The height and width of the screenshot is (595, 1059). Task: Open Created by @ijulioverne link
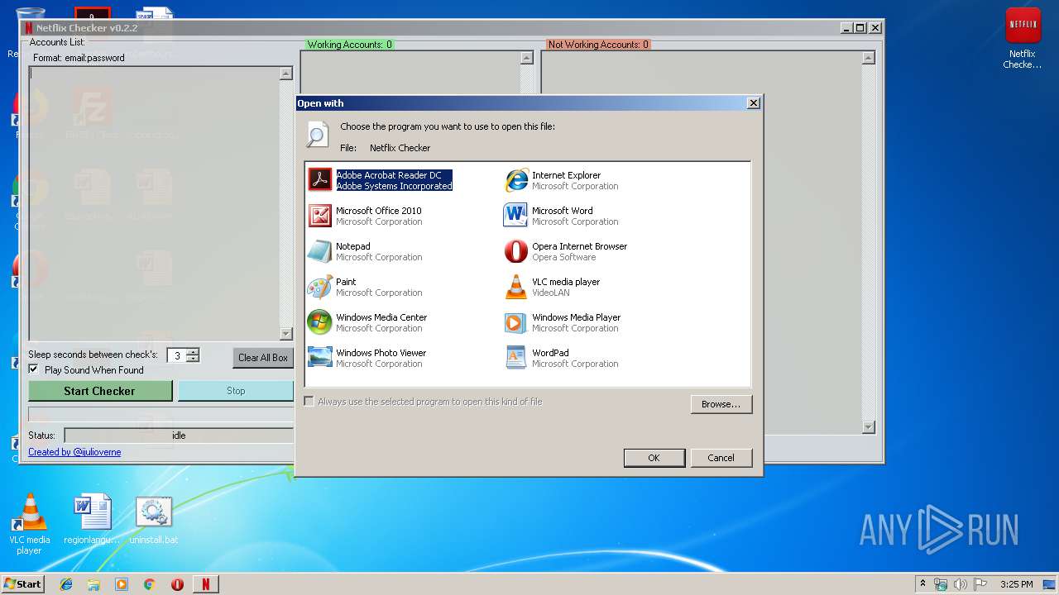[74, 452]
